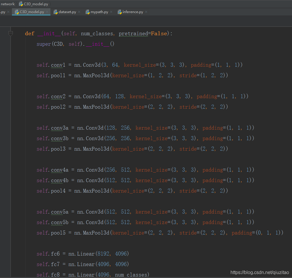292x278 pixels.
Task: Open the dataset.py tab
Action: point(67,12)
